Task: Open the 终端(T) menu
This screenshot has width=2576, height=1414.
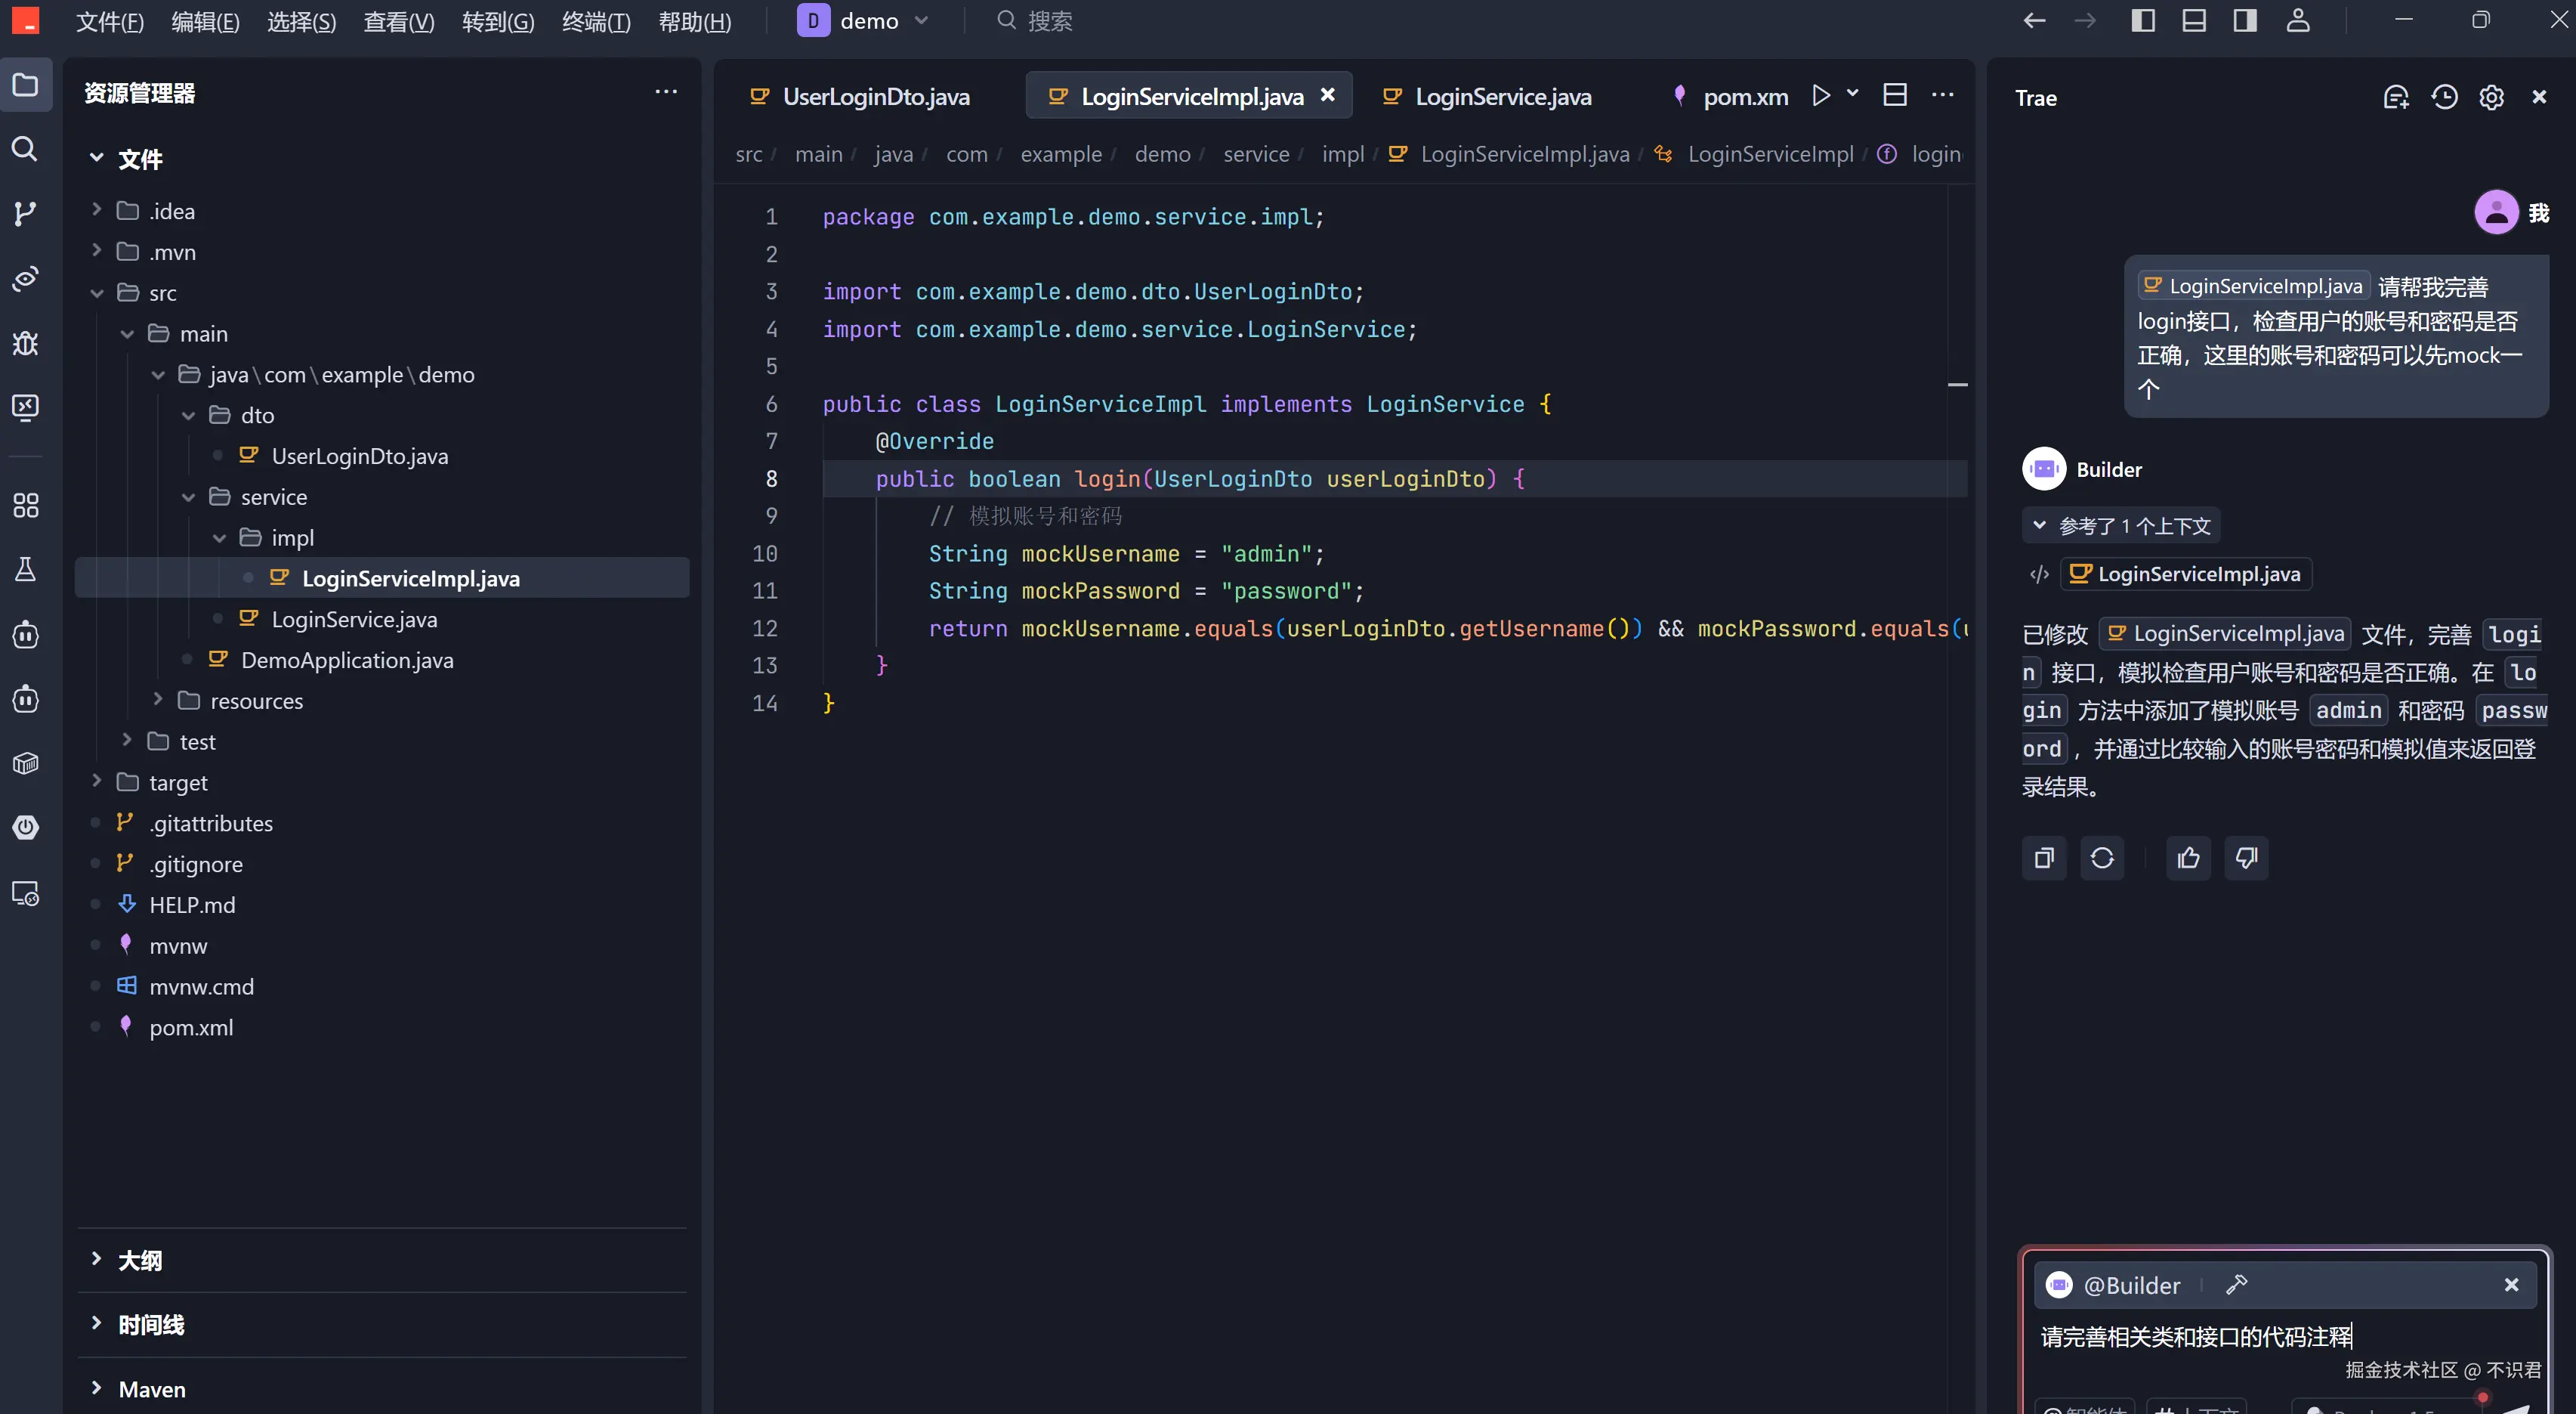Action: 596,21
